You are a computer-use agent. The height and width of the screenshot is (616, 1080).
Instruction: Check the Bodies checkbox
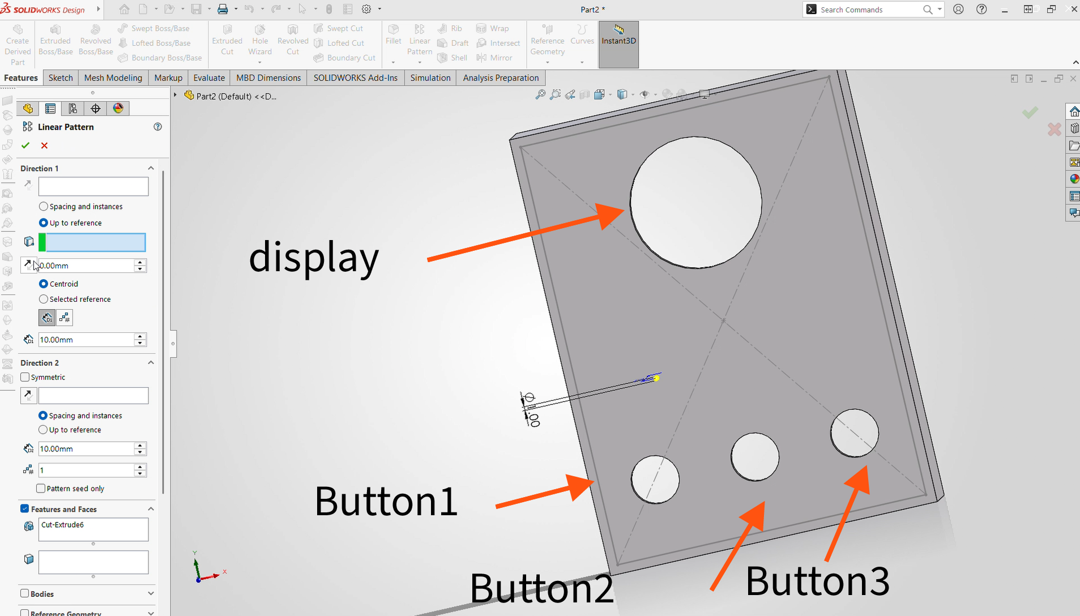(25, 594)
